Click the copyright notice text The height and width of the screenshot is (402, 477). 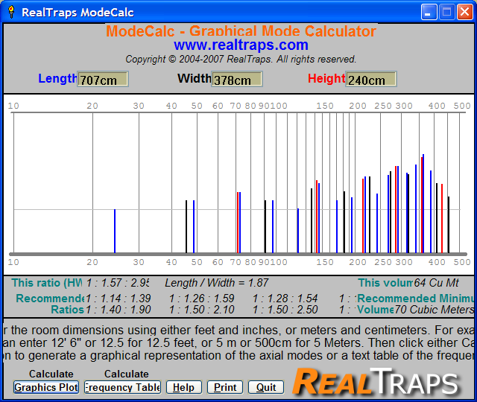coord(241,59)
